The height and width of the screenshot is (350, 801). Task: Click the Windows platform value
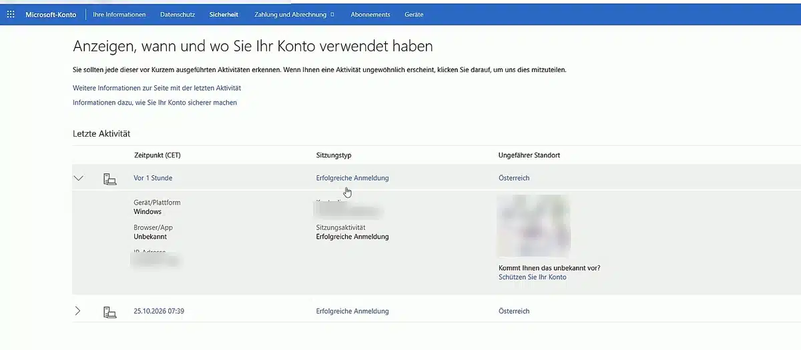point(148,211)
